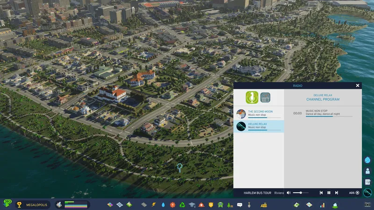The image size is (374, 210).
Task: Open the Landscaping bulldozer icon
Action: click(x=264, y=204)
